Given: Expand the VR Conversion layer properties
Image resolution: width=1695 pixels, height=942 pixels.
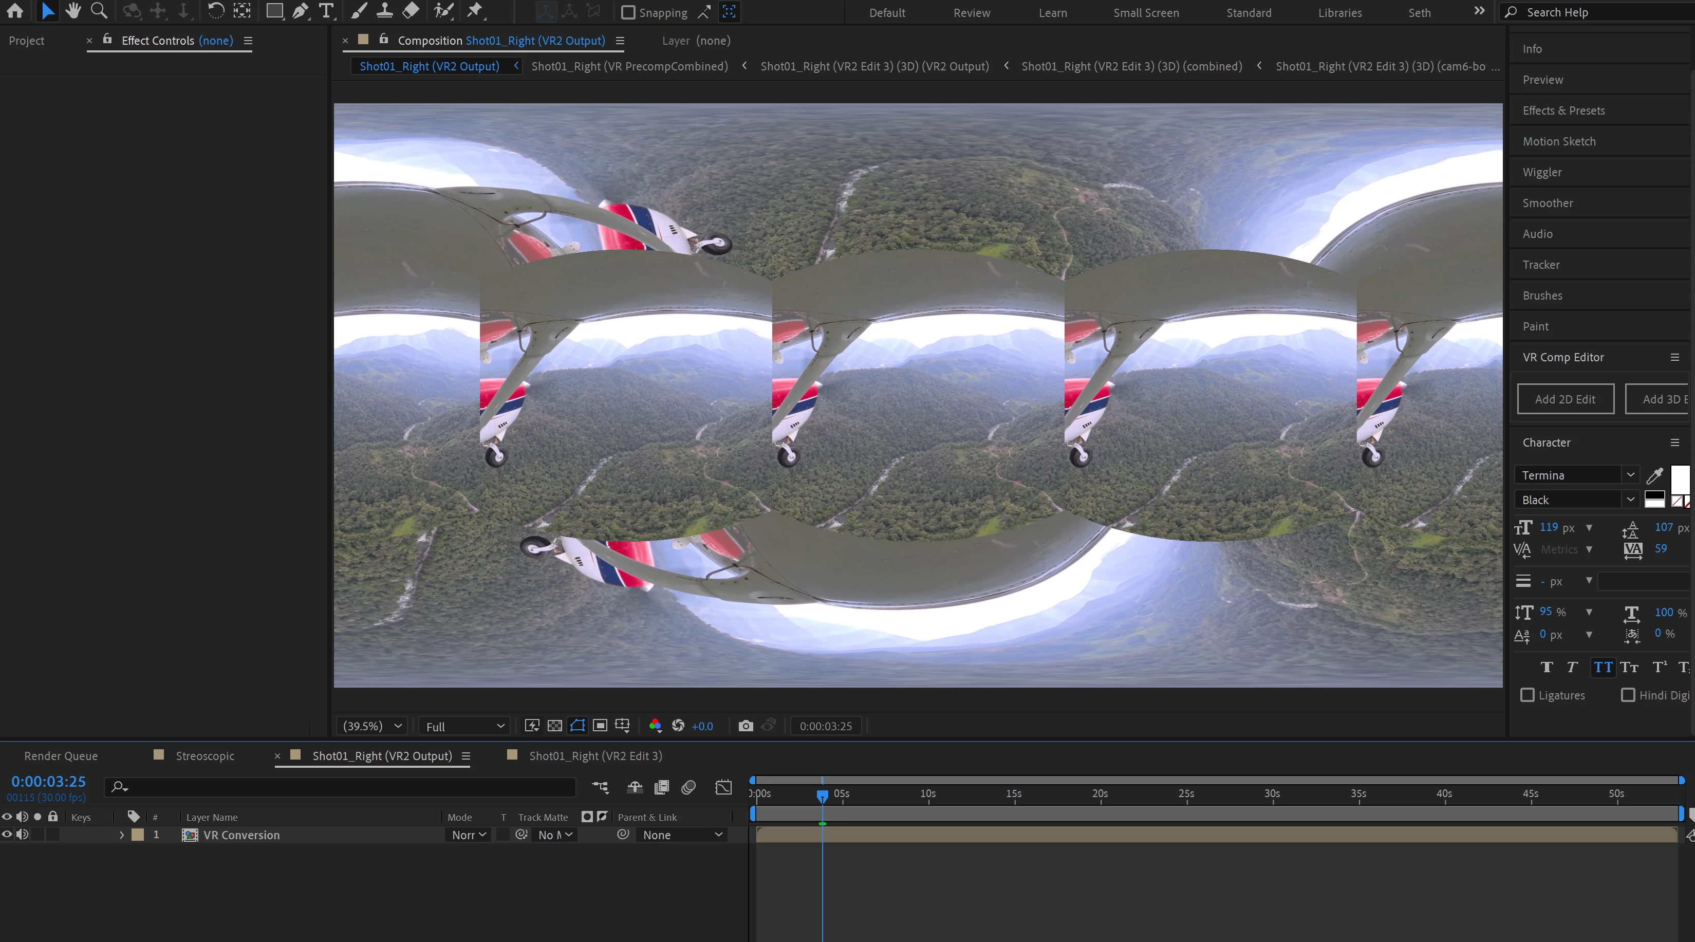Looking at the screenshot, I should coord(122,835).
